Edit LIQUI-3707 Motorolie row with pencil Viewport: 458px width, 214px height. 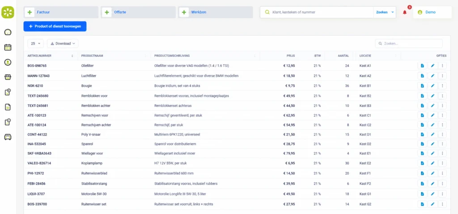coord(433,194)
